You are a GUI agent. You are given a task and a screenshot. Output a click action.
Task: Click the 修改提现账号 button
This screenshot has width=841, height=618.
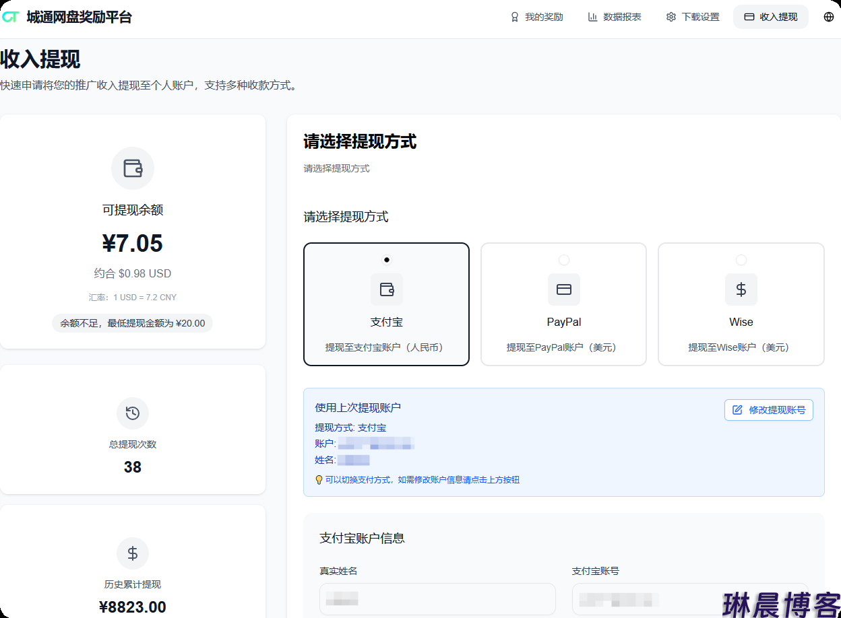click(769, 410)
